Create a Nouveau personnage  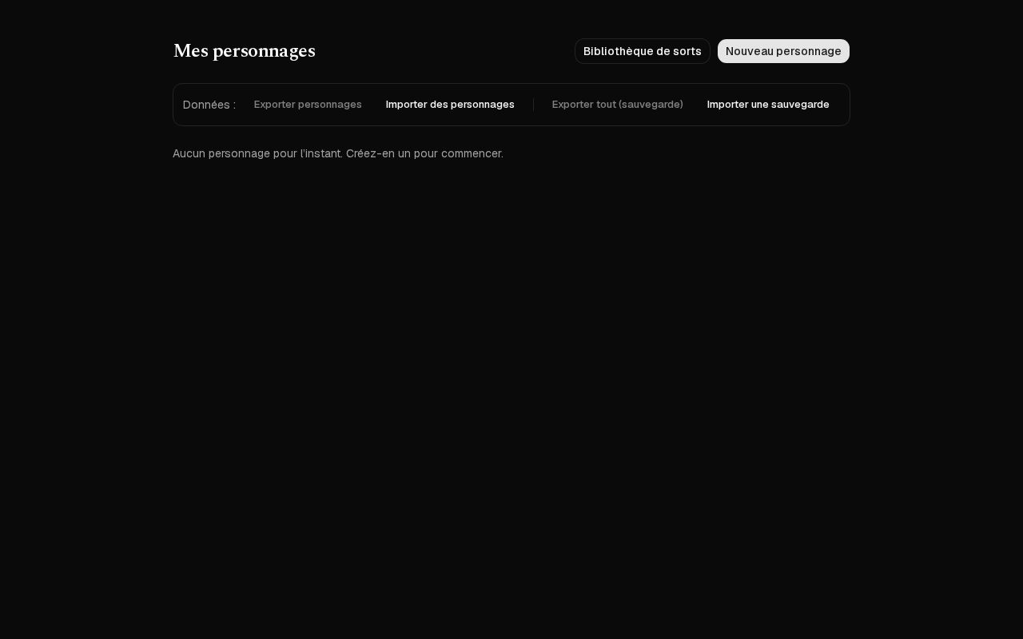pyautogui.click(x=783, y=51)
